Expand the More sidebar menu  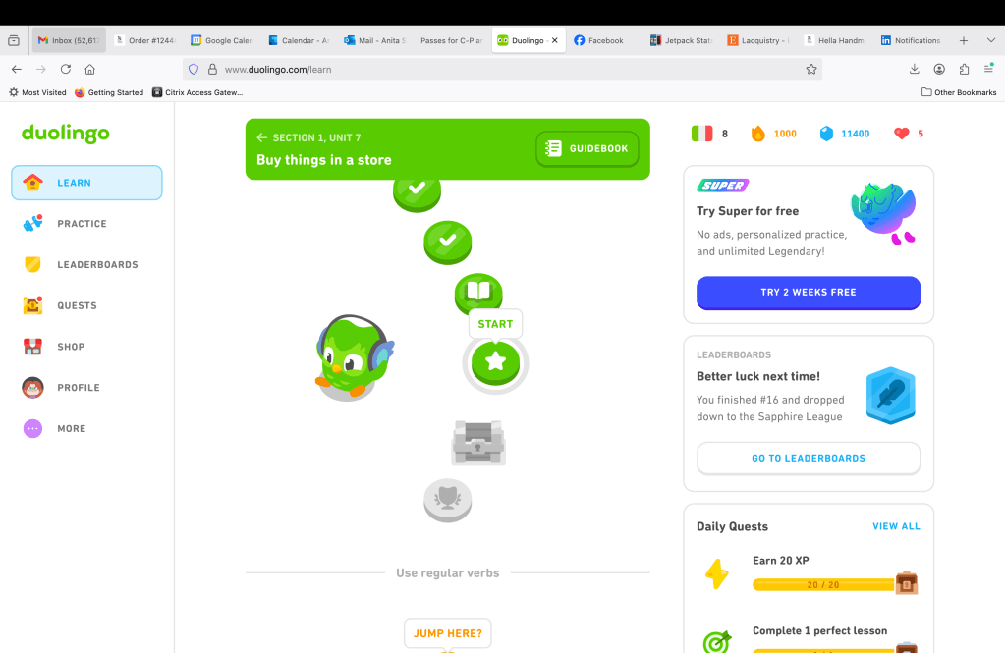pyautogui.click(x=71, y=429)
